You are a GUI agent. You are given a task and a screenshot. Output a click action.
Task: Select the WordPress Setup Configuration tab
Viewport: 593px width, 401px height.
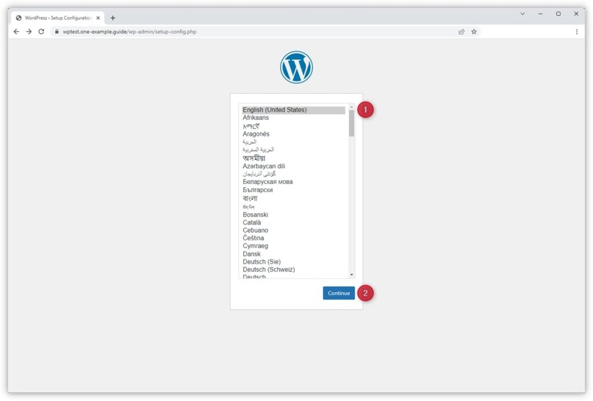pos(58,18)
